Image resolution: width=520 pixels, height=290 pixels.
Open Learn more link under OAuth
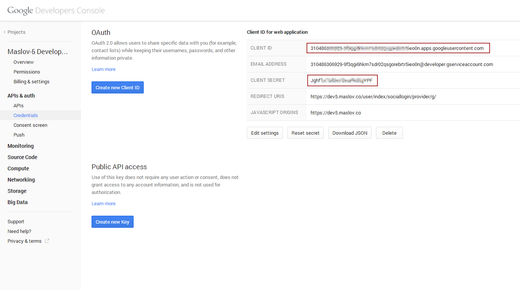[x=104, y=69]
